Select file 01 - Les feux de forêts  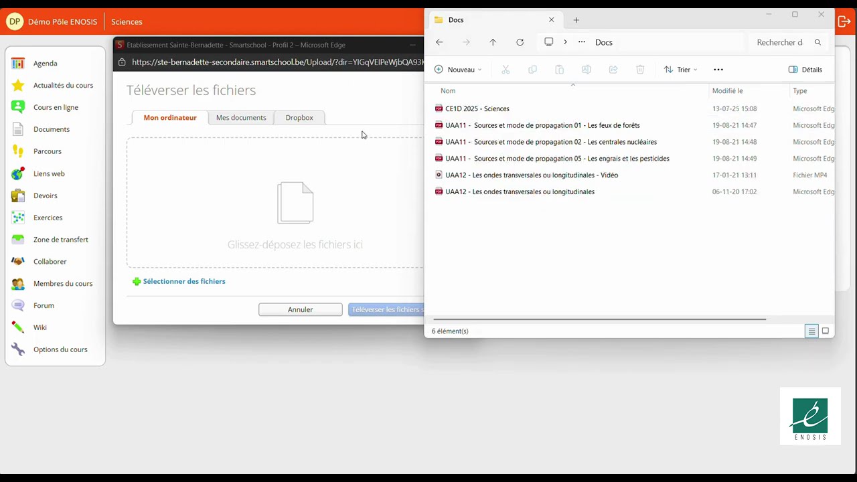coord(542,125)
